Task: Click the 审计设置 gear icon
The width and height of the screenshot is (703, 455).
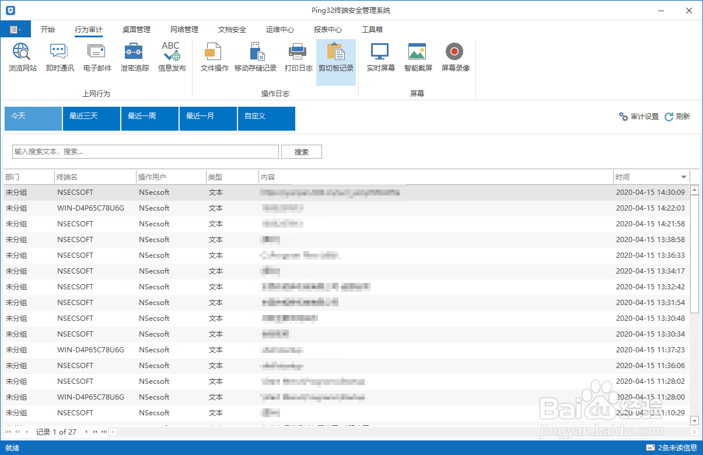Action: pos(624,117)
